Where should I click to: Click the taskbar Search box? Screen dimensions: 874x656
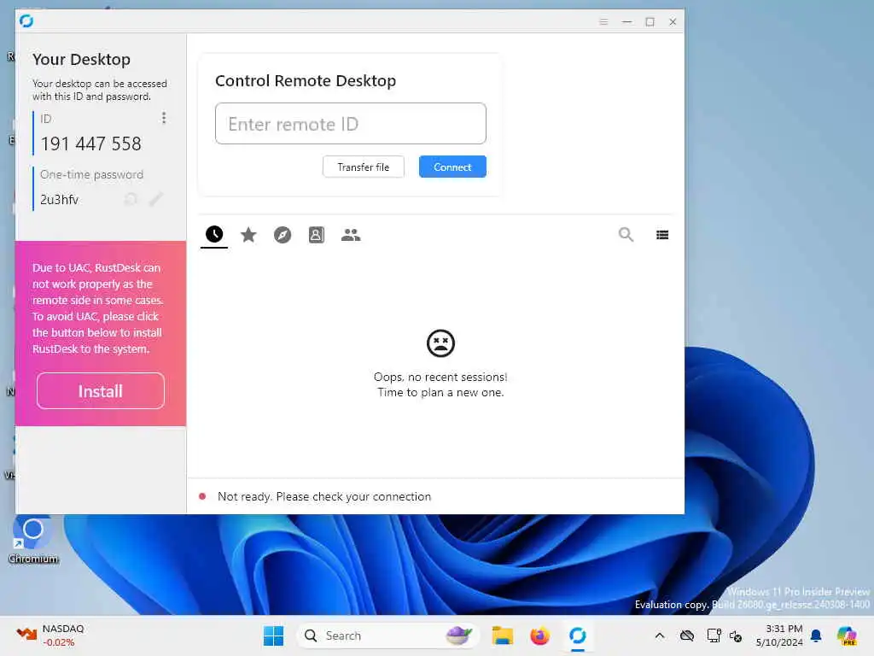[x=388, y=635]
